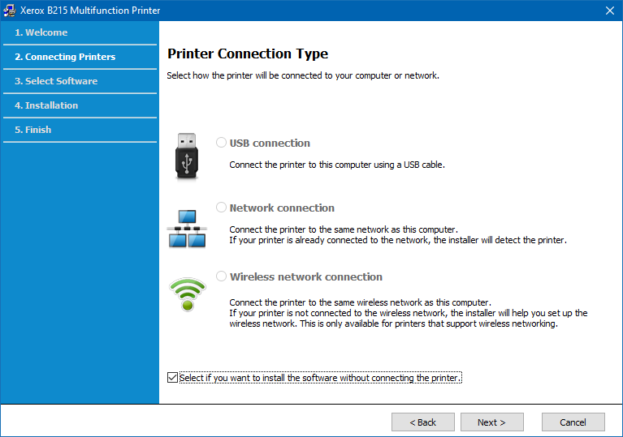Uncheck install software without connecting printer
Screen dimensions: 623x437
(x=172, y=378)
